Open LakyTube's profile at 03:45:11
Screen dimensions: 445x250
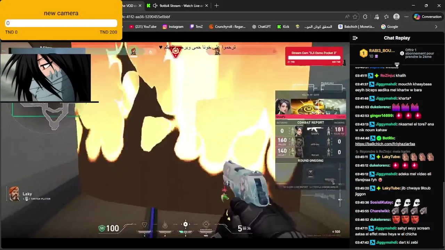[x=391, y=157]
